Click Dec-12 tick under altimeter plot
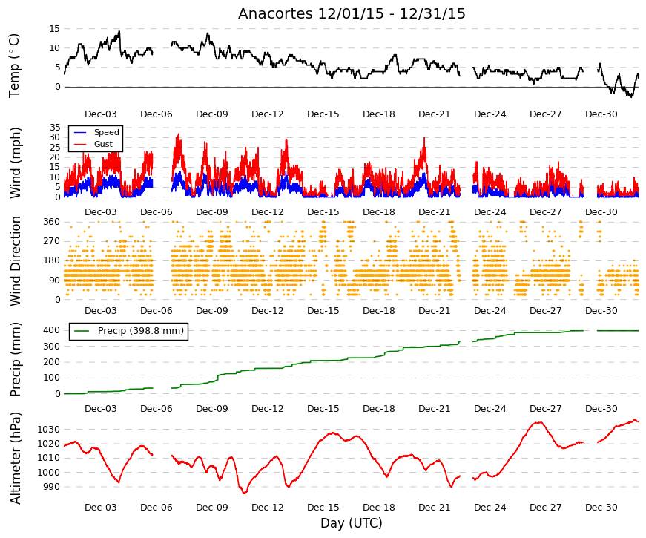The image size is (646, 538). pos(268,508)
